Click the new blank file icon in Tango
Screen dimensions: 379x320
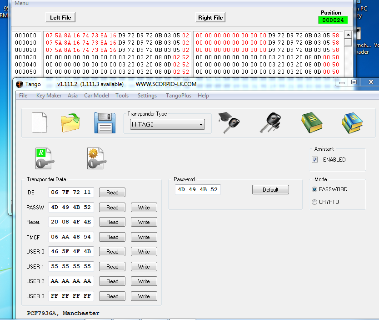39,122
